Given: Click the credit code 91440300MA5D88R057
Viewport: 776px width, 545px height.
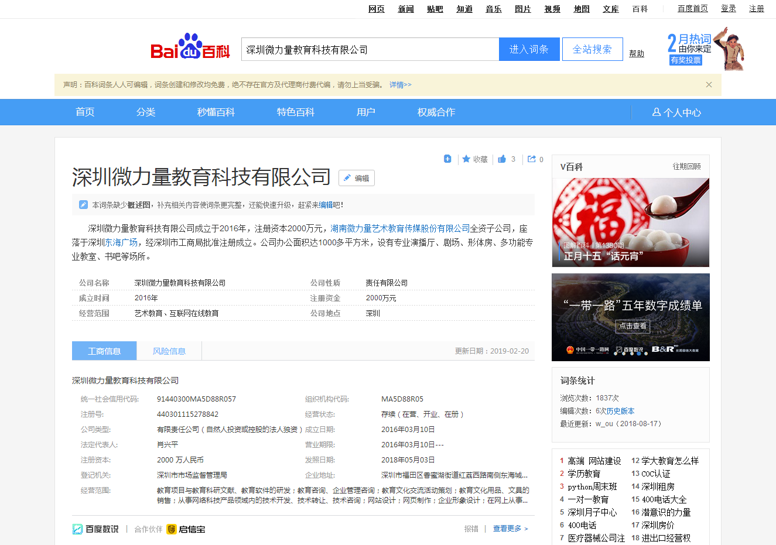Looking at the screenshot, I should pos(196,399).
